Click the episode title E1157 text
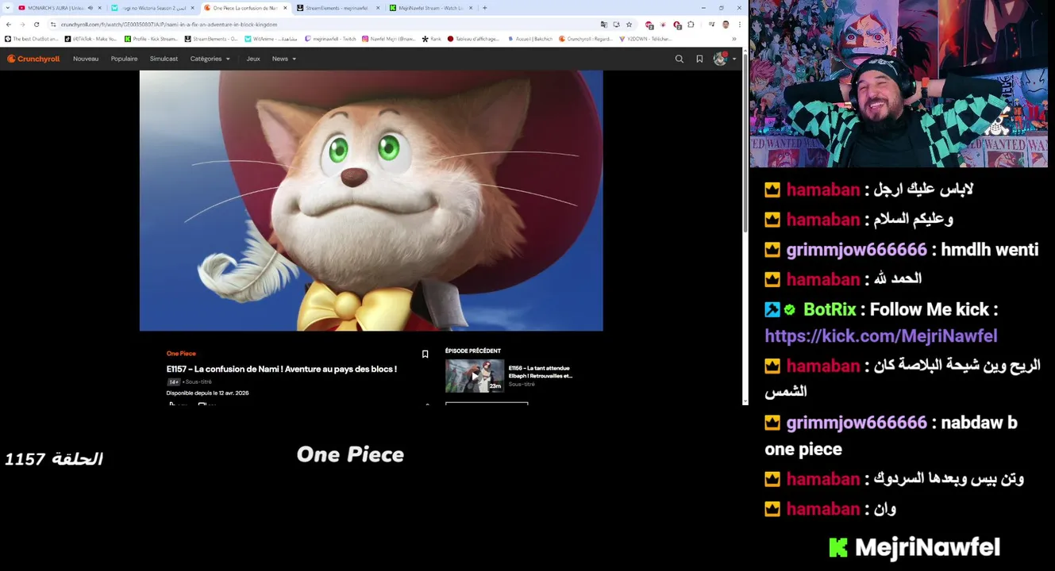Viewport: 1055px width, 571px height. coord(281,369)
